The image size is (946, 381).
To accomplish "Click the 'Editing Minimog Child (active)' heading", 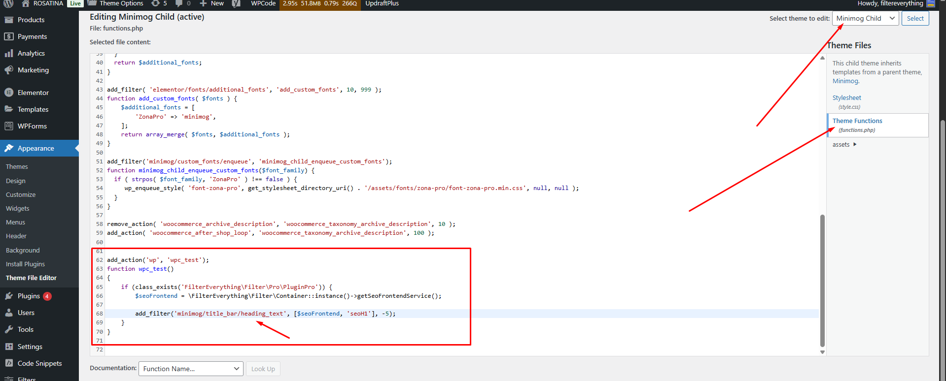I will point(147,17).
